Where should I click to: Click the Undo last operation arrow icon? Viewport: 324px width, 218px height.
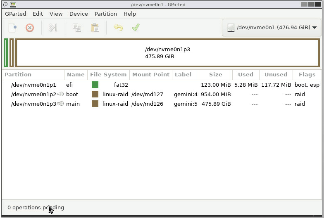(118, 27)
